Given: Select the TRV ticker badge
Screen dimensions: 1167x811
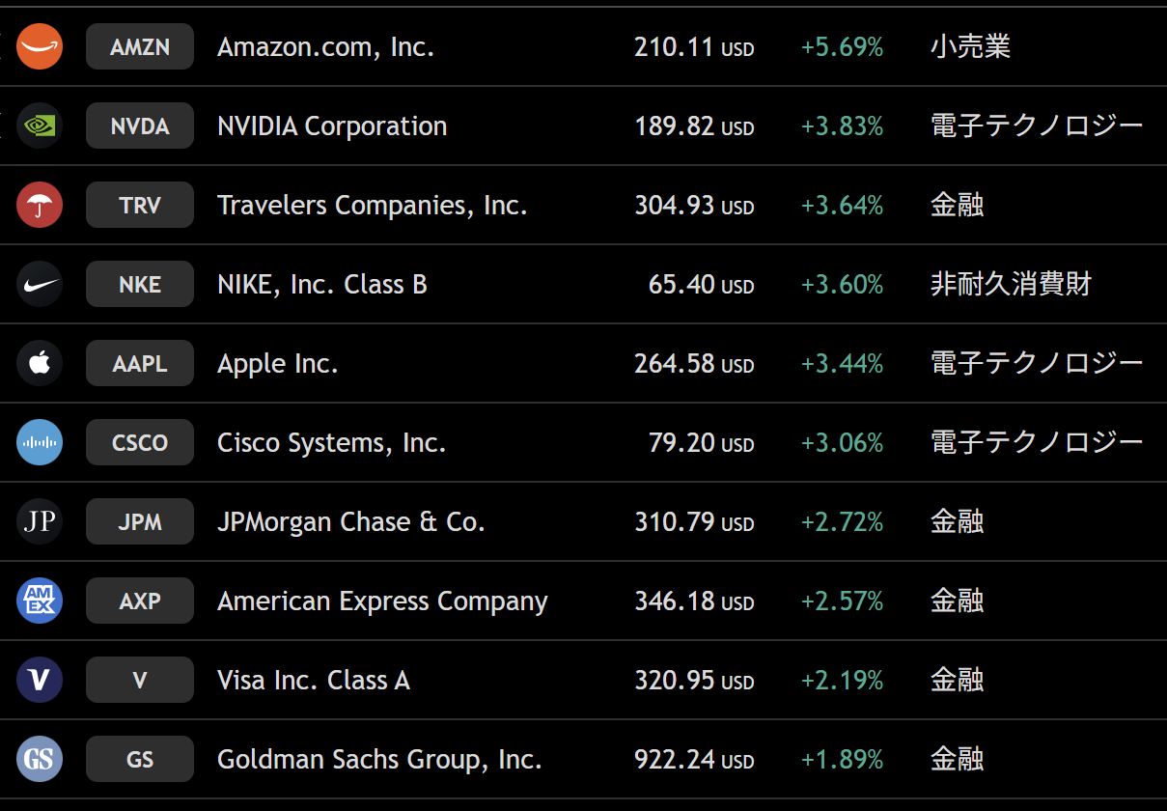Looking at the screenshot, I should pyautogui.click(x=140, y=205).
